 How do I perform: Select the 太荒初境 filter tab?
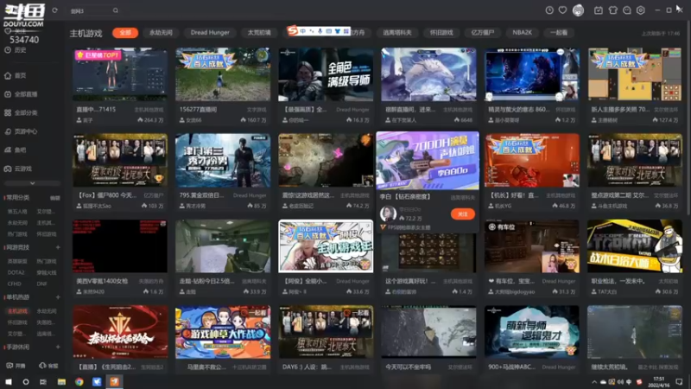coord(259,33)
